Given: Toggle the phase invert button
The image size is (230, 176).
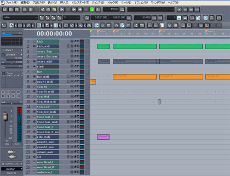Looking at the screenshot, I should click(3, 92).
